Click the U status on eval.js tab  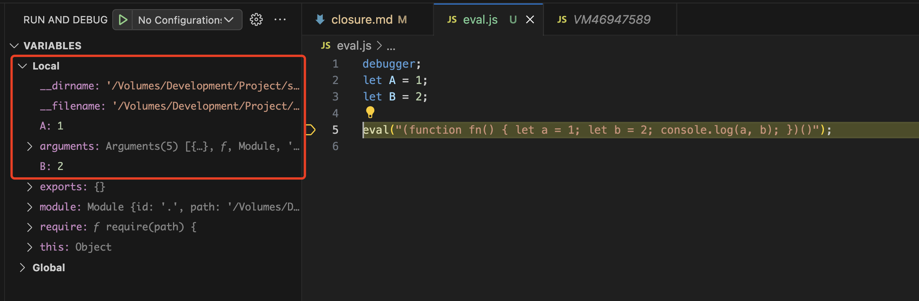[x=513, y=19]
